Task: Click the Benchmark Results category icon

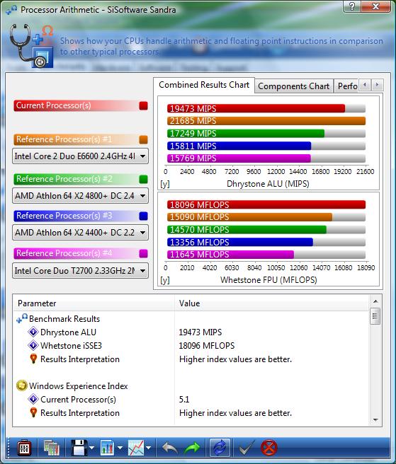Action: (x=22, y=319)
